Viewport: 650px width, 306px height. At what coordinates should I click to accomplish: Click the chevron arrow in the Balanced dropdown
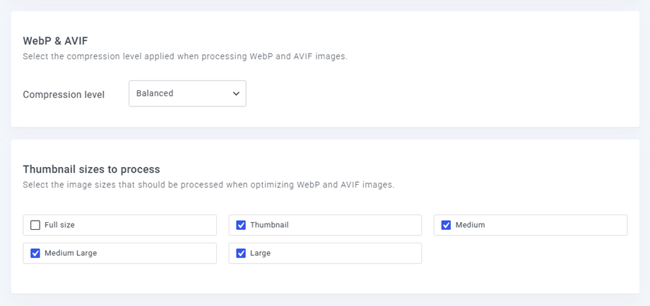click(236, 94)
